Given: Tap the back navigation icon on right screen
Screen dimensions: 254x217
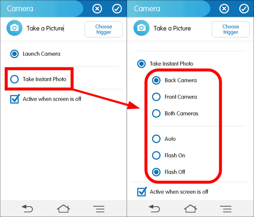Looking at the screenshot, I should 154,208.
